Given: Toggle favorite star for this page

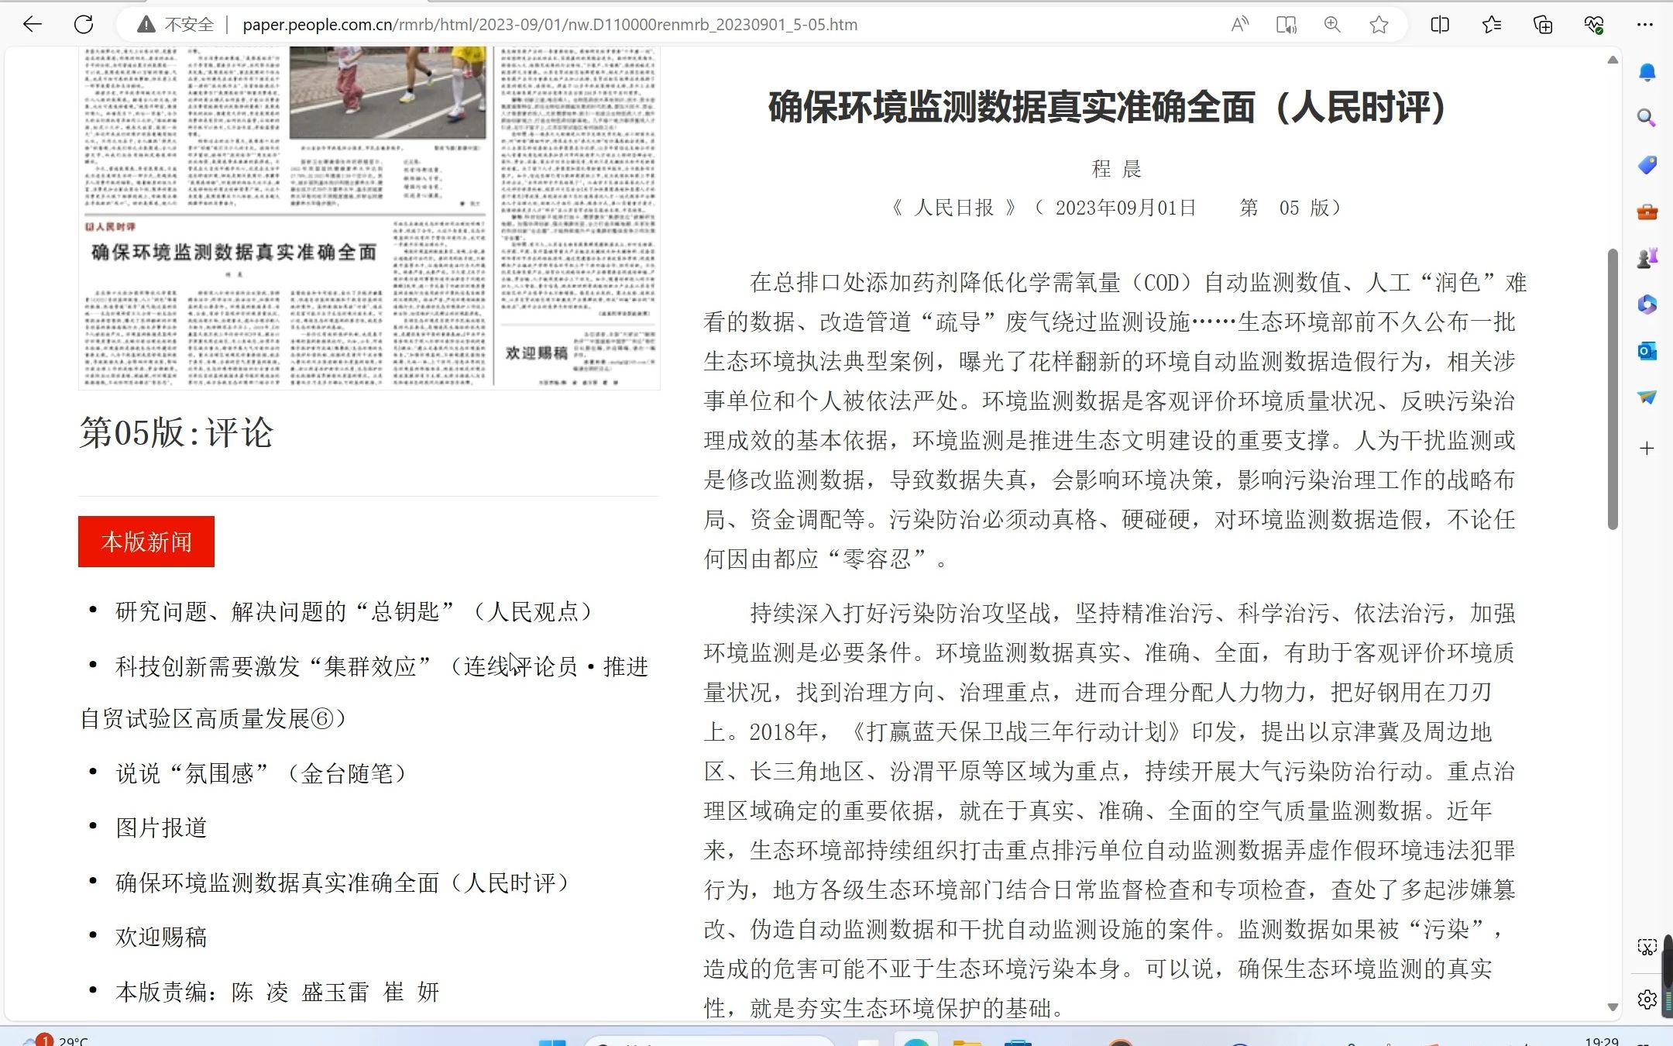Looking at the screenshot, I should (x=1379, y=24).
